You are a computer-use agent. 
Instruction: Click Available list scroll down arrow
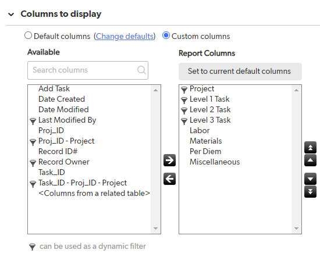click(155, 229)
